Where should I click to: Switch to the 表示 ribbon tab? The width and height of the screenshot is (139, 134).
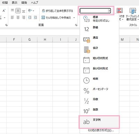tap(15, 2)
